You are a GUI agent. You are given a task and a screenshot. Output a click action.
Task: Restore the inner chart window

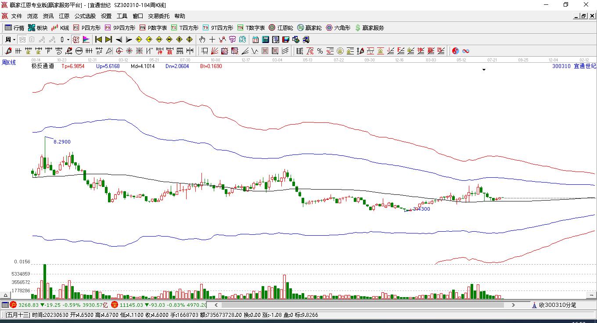(584, 16)
